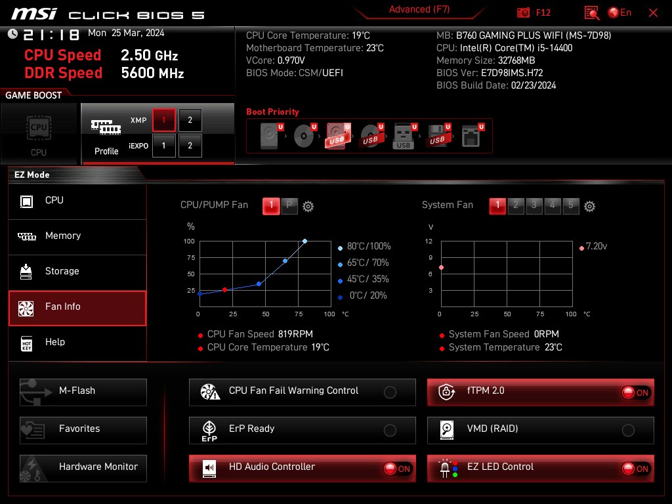Enable iEXPO profile 1

(x=163, y=146)
